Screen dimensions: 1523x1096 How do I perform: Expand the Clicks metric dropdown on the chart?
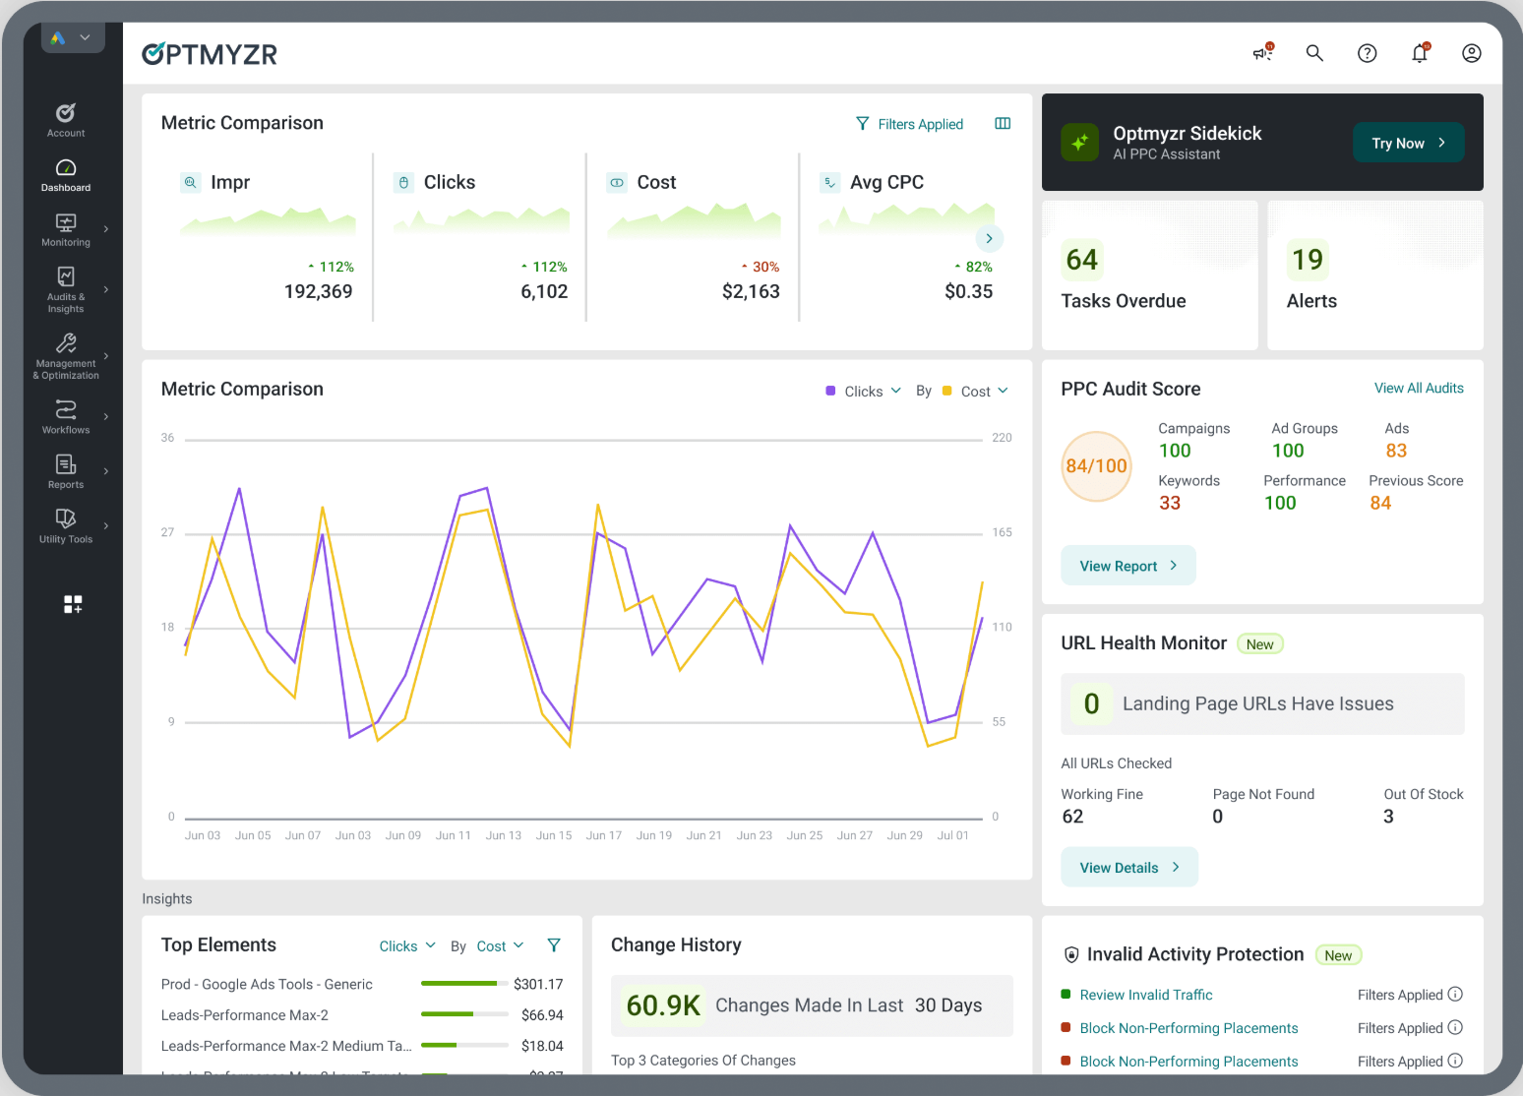pos(863,391)
